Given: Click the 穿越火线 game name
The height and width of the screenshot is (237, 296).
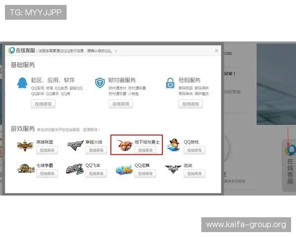Looking at the screenshot, I should coord(94,142).
